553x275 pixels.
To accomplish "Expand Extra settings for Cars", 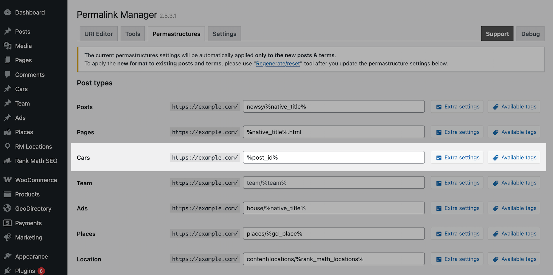I will 457,157.
